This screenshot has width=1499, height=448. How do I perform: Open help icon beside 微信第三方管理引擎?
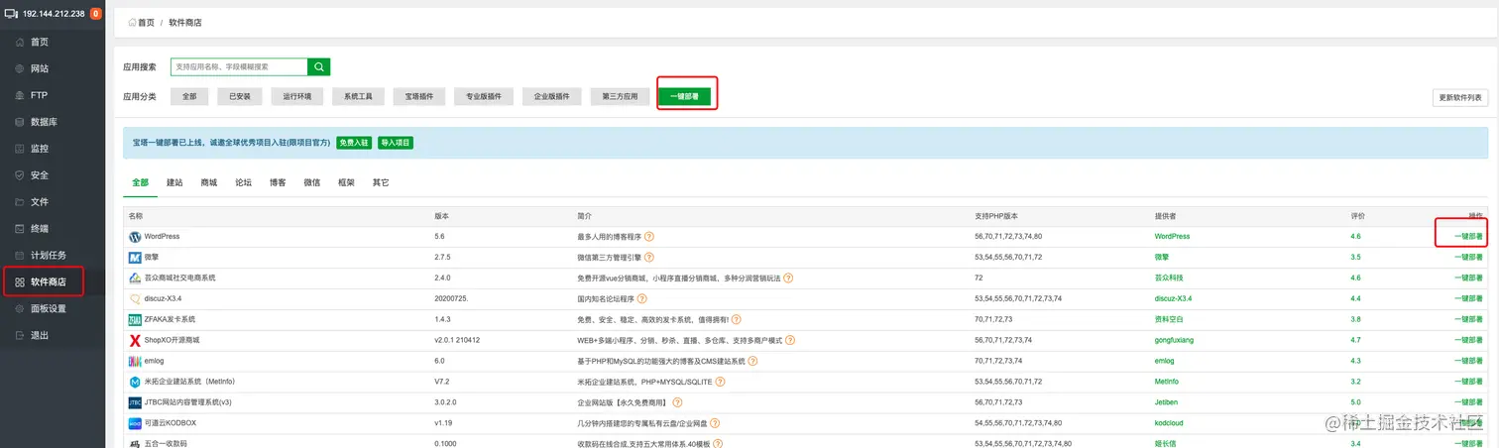[649, 258]
